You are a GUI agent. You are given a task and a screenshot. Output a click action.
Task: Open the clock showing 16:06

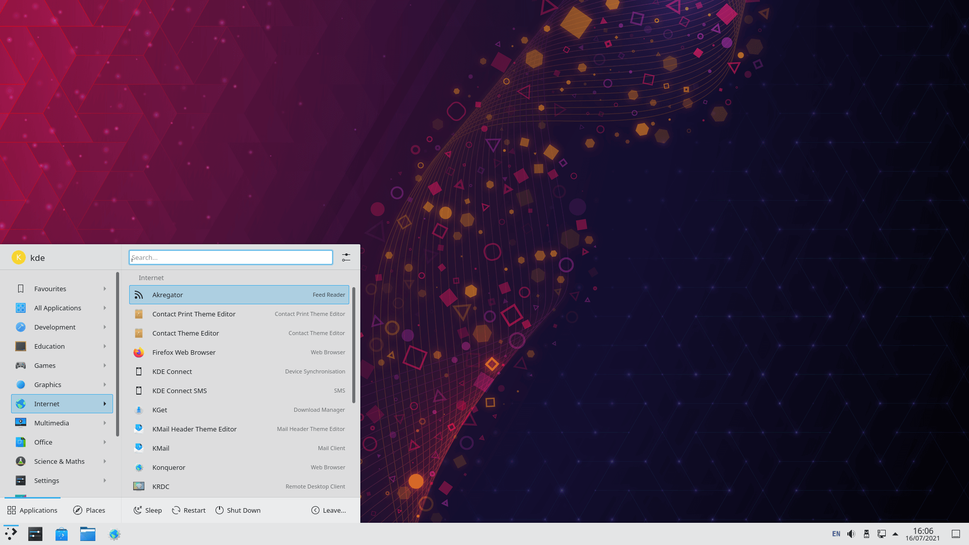tap(923, 534)
